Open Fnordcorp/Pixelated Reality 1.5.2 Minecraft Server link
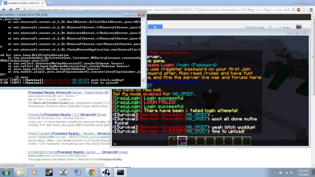 (x=67, y=114)
